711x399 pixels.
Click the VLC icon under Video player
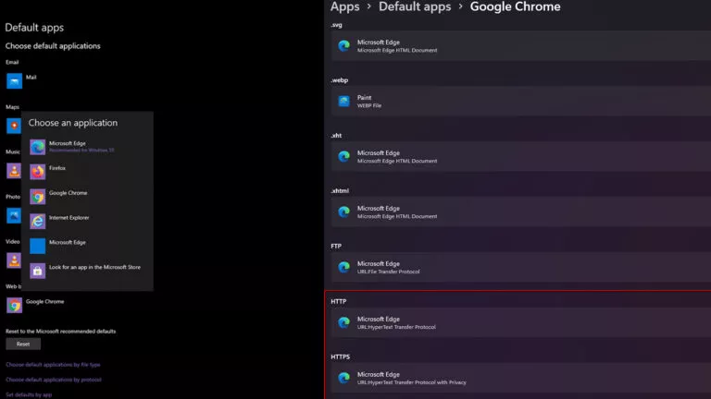point(14,260)
